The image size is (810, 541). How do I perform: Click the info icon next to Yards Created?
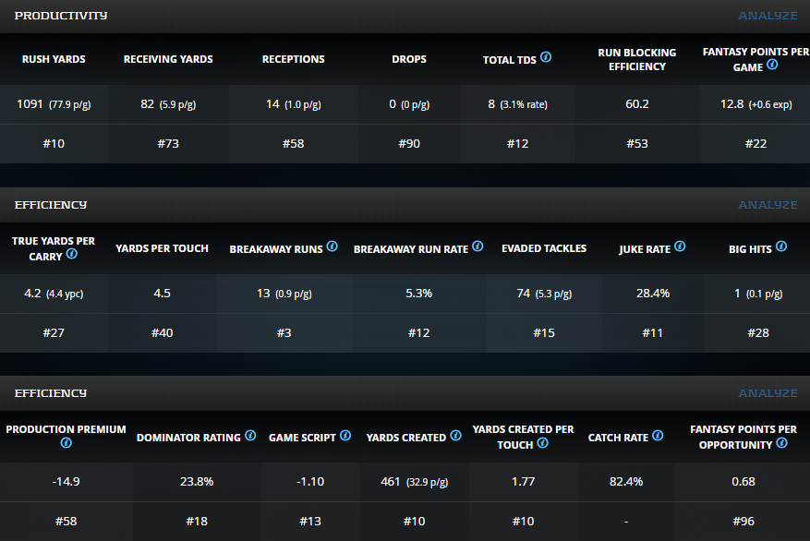pos(456,436)
